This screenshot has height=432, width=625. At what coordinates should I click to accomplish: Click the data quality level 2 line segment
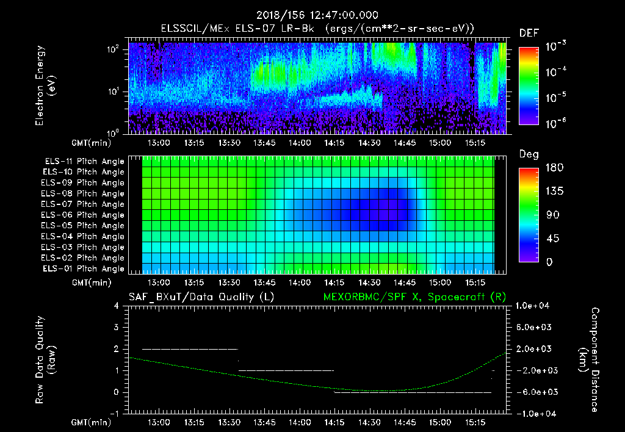190,349
